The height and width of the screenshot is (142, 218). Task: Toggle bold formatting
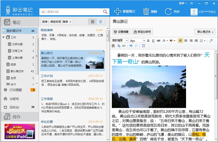coord(148,40)
